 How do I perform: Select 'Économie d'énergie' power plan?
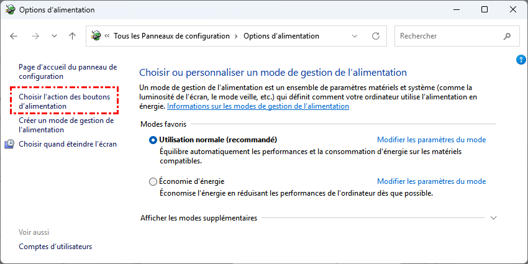153,181
